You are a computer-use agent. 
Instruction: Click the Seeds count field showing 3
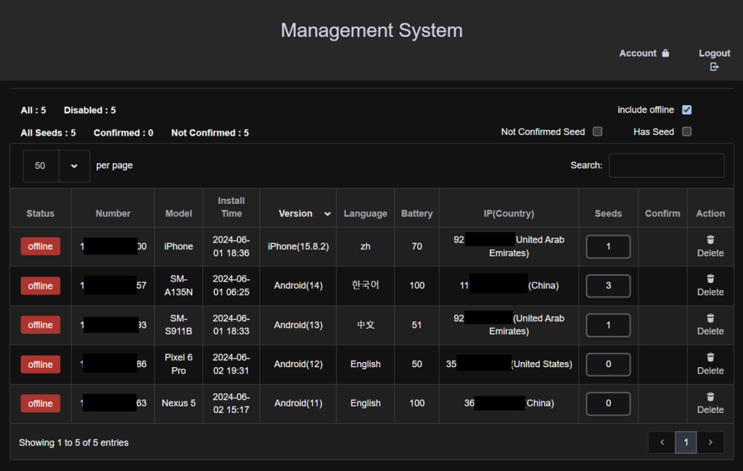click(608, 286)
